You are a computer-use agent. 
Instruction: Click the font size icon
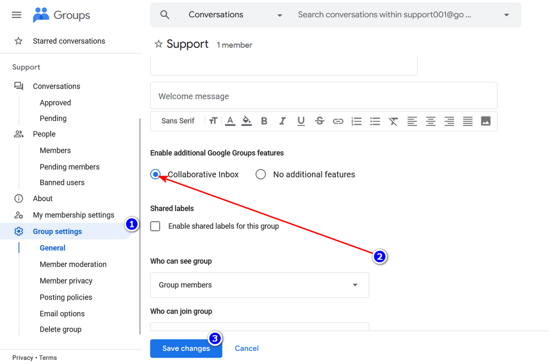pyautogui.click(x=213, y=121)
